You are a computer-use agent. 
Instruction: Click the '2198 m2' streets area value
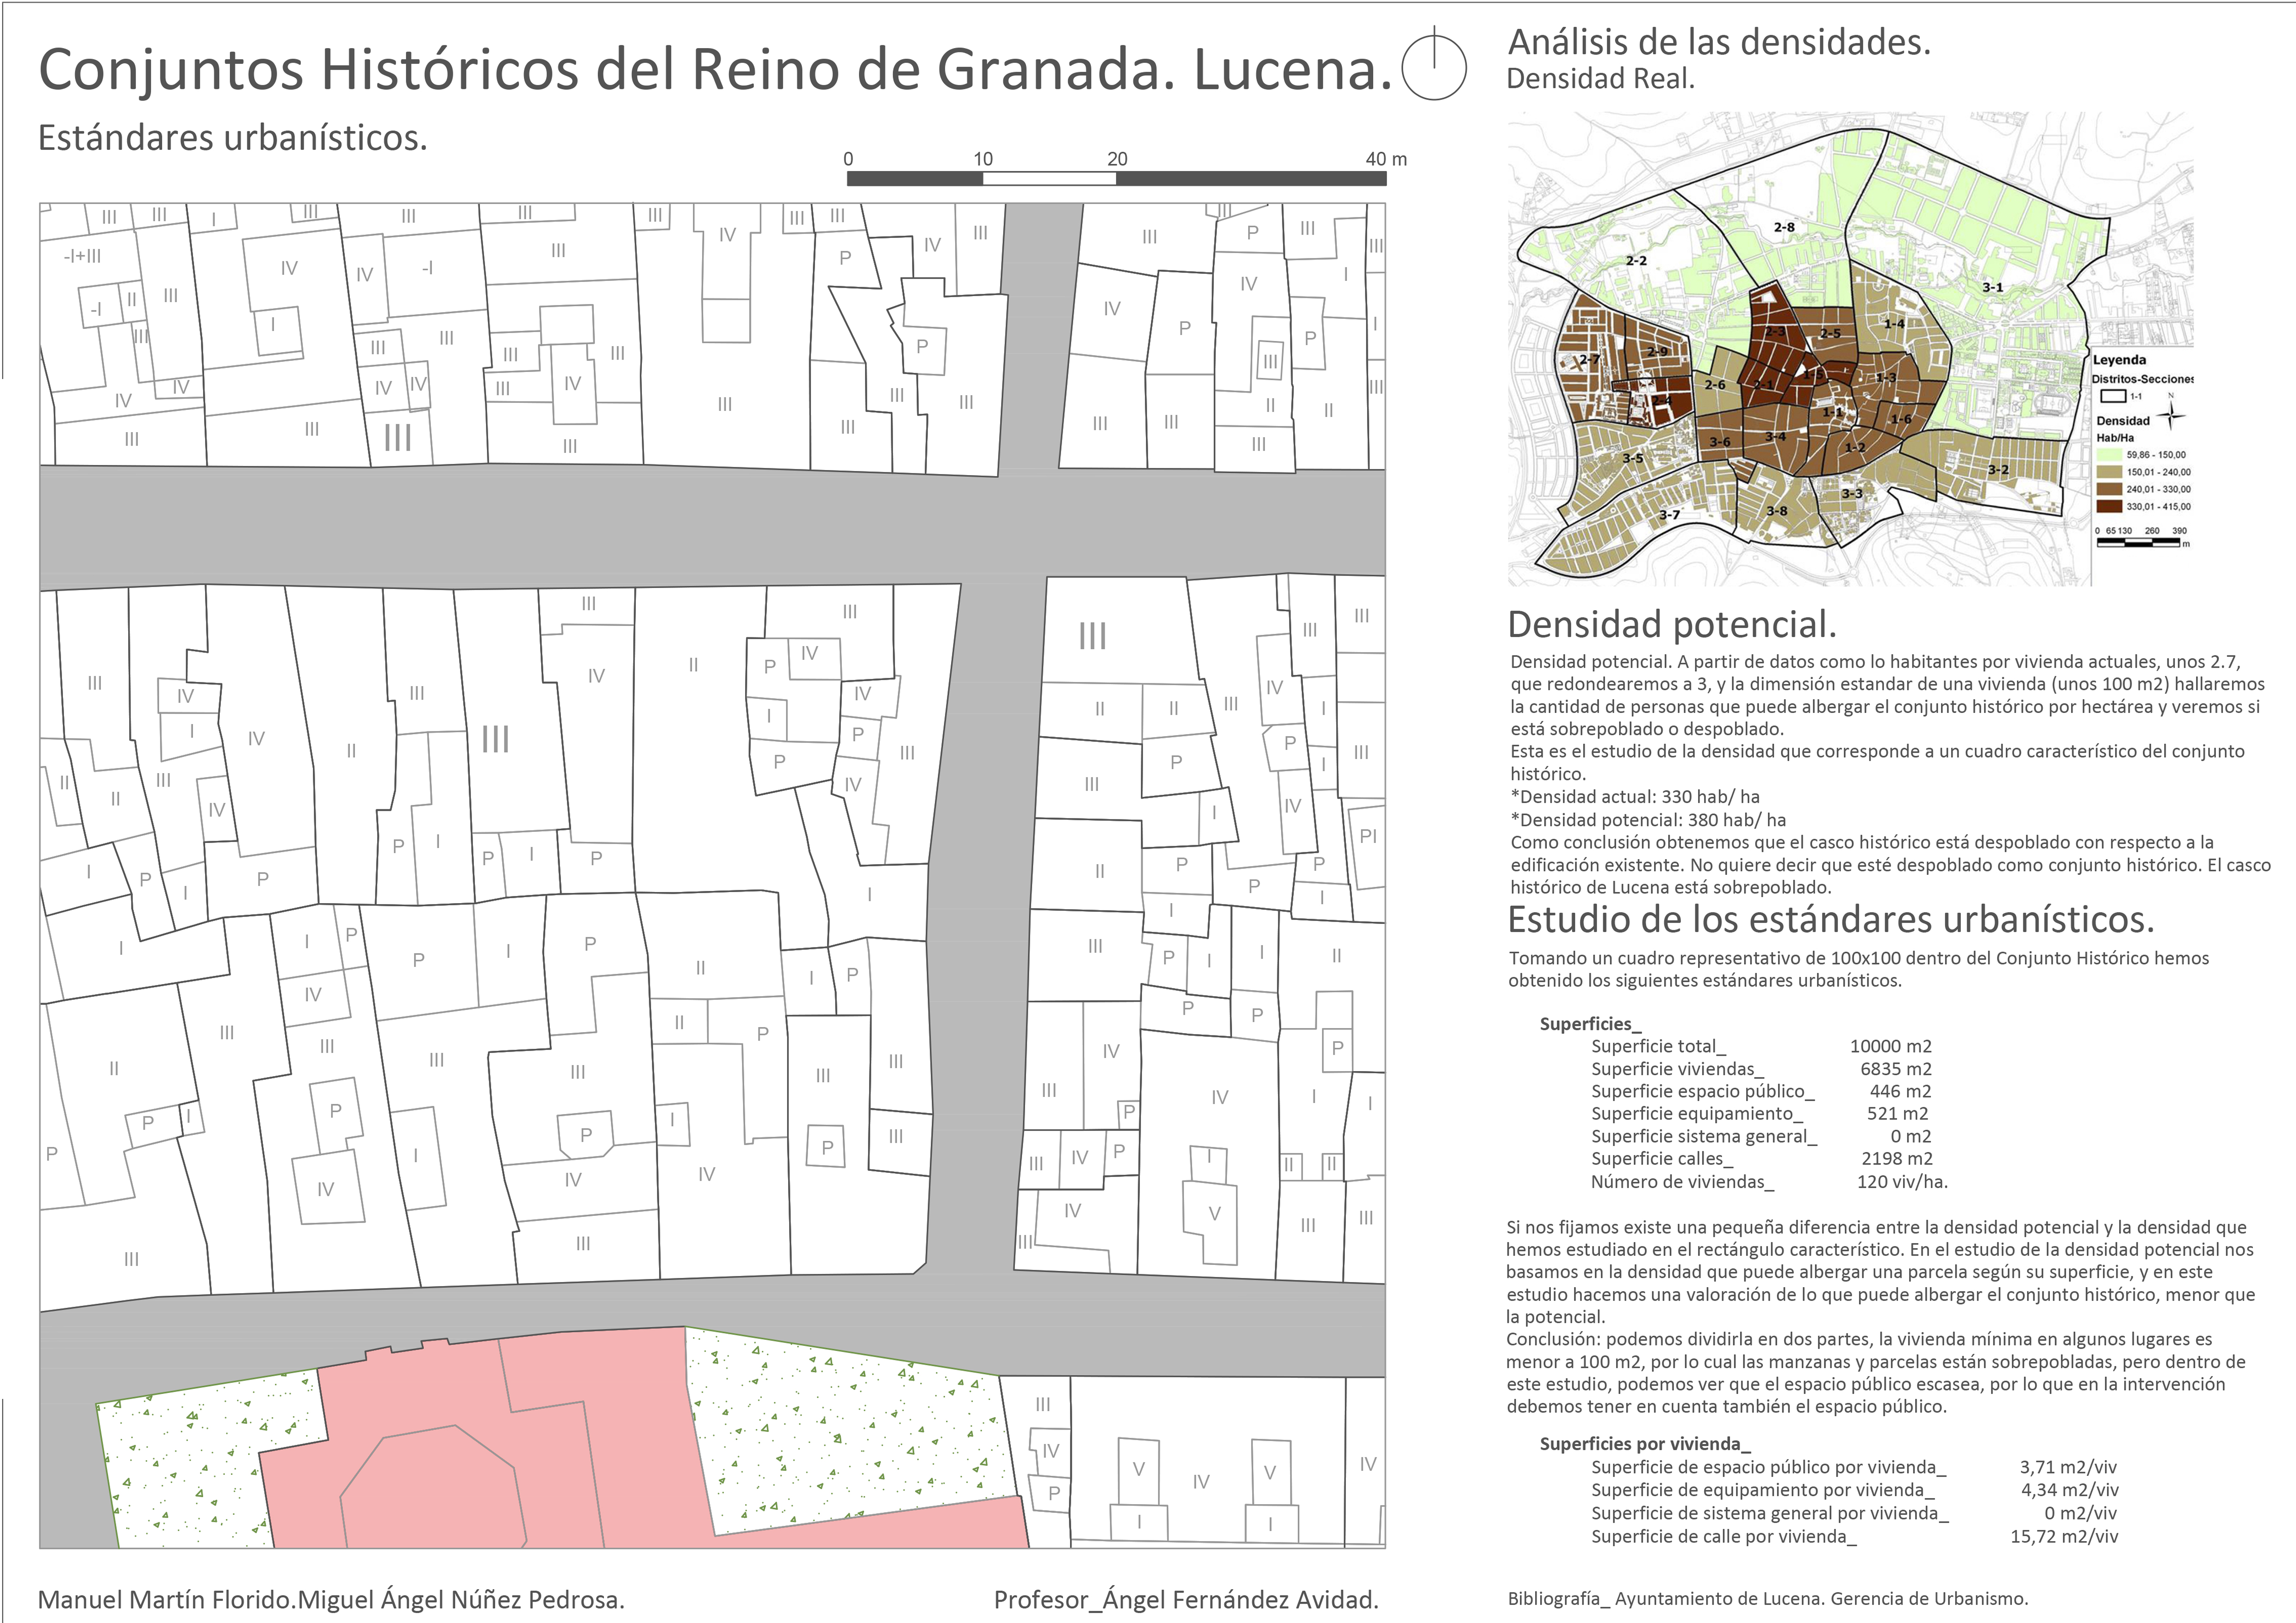coord(1897,1158)
